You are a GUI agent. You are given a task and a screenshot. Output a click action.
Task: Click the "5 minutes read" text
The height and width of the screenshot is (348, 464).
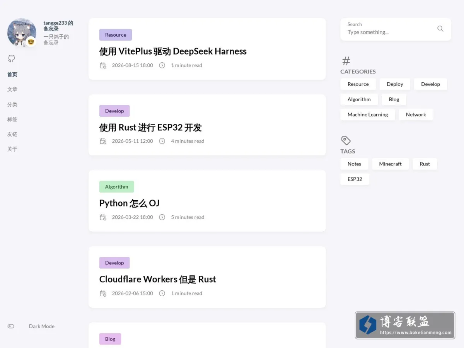click(188, 217)
